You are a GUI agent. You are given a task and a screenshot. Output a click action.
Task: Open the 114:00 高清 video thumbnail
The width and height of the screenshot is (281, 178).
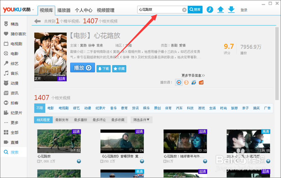[x=248, y=141]
